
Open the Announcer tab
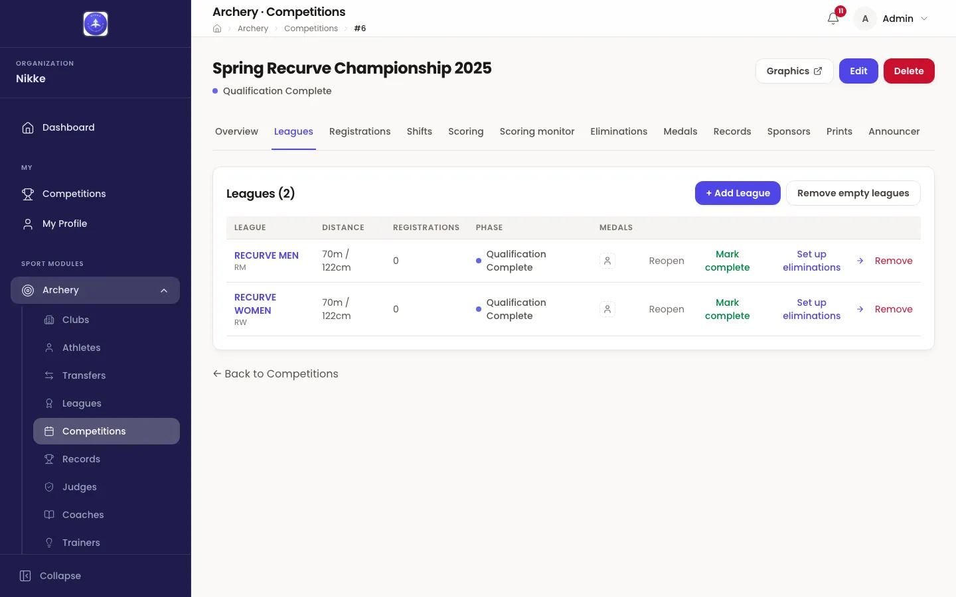point(894,131)
